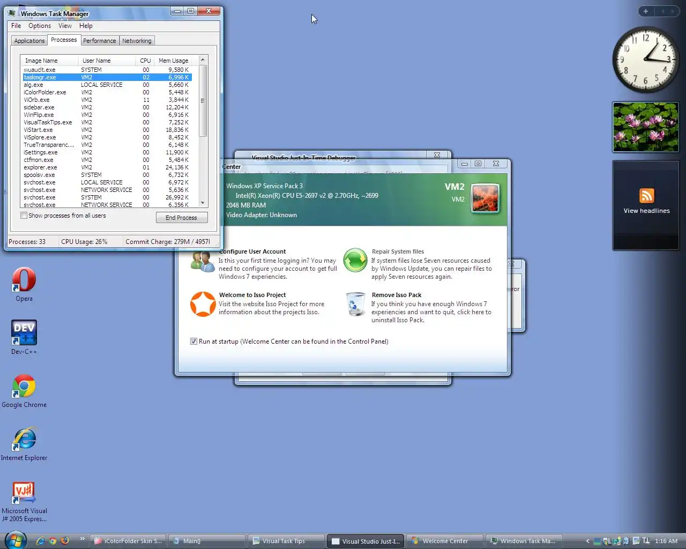
Task: Open Remove Isso Pack link
Action: point(397,295)
